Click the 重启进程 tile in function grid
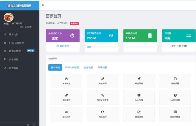Viewport: 196px width, 126px height. tap(139, 114)
